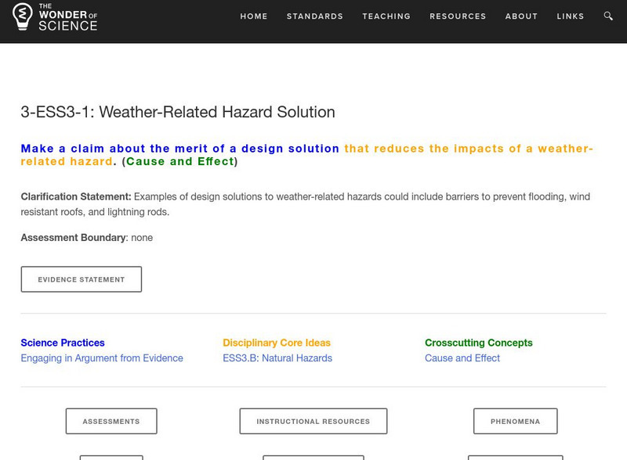The image size is (627, 460).
Task: Follow the ESS3.B: Natural Hazards link
Action: 276,358
